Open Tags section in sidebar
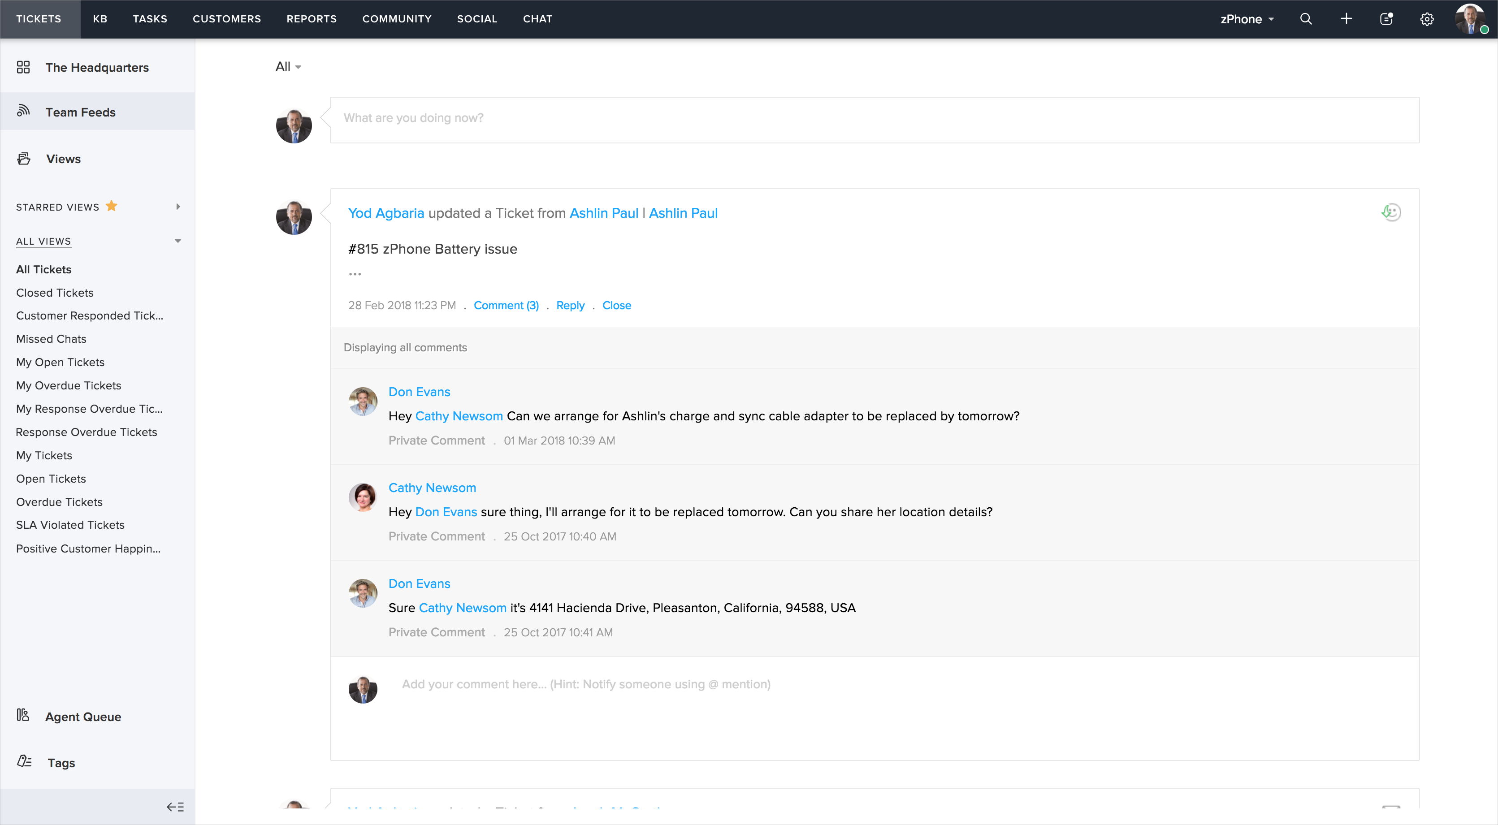The height and width of the screenshot is (825, 1498). (x=61, y=762)
